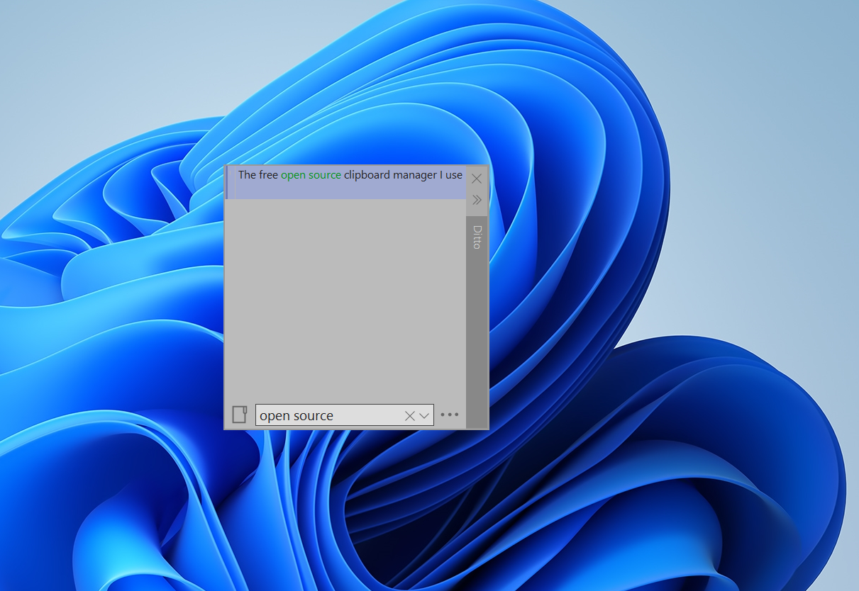Click the vertical Ditto caption label

477,237
